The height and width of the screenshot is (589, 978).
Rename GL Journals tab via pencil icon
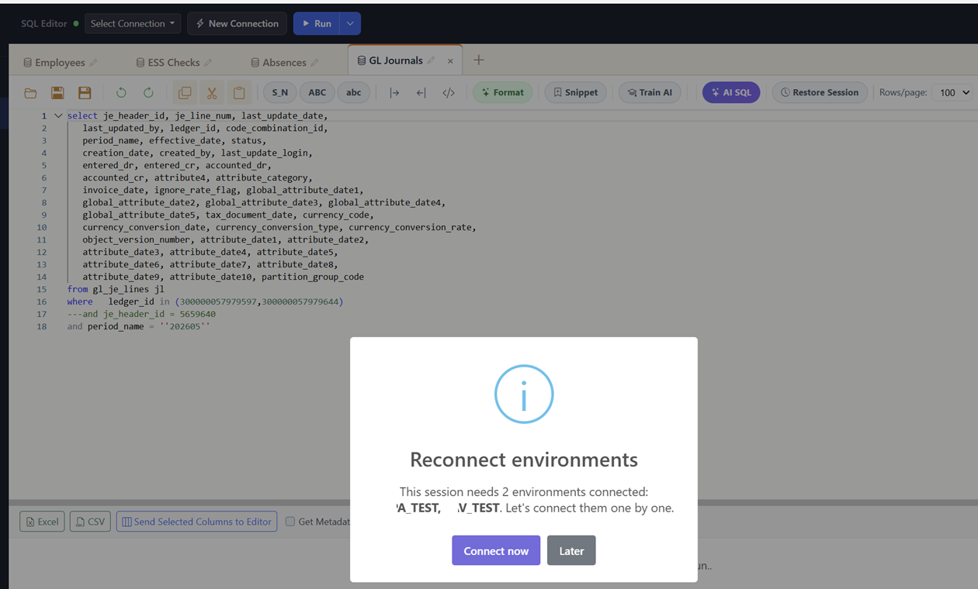point(431,60)
